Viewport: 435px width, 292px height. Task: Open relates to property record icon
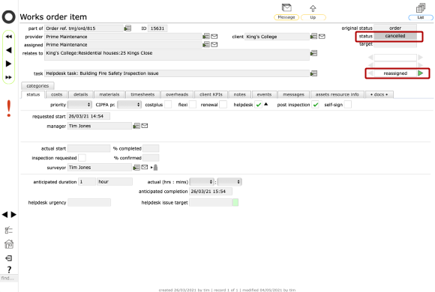coord(313,53)
